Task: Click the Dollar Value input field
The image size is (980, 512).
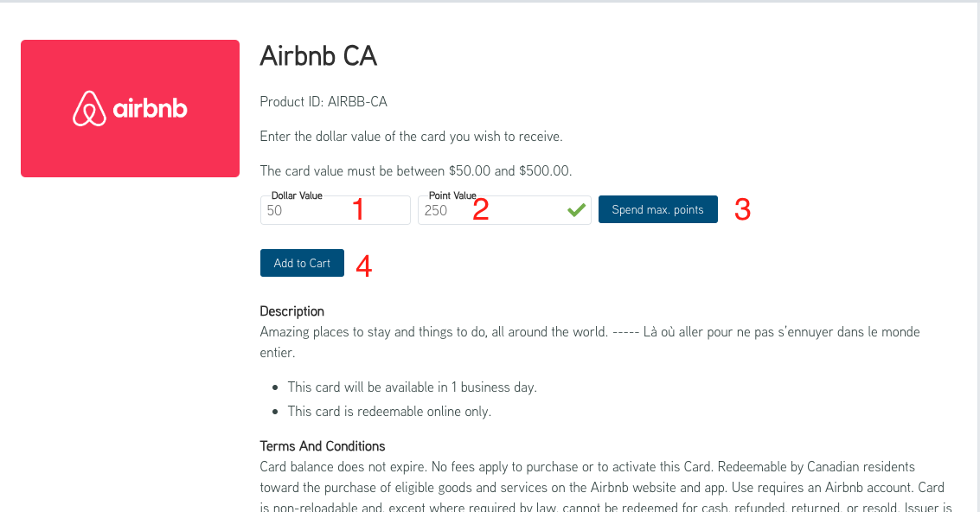Action: [335, 210]
